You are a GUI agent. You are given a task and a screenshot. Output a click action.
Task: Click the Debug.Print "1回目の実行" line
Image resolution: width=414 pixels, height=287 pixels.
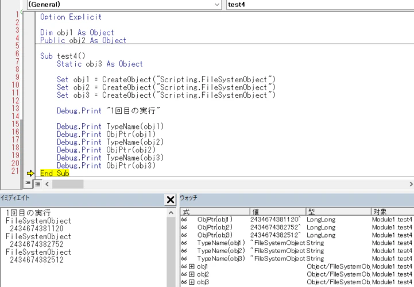click(x=109, y=111)
